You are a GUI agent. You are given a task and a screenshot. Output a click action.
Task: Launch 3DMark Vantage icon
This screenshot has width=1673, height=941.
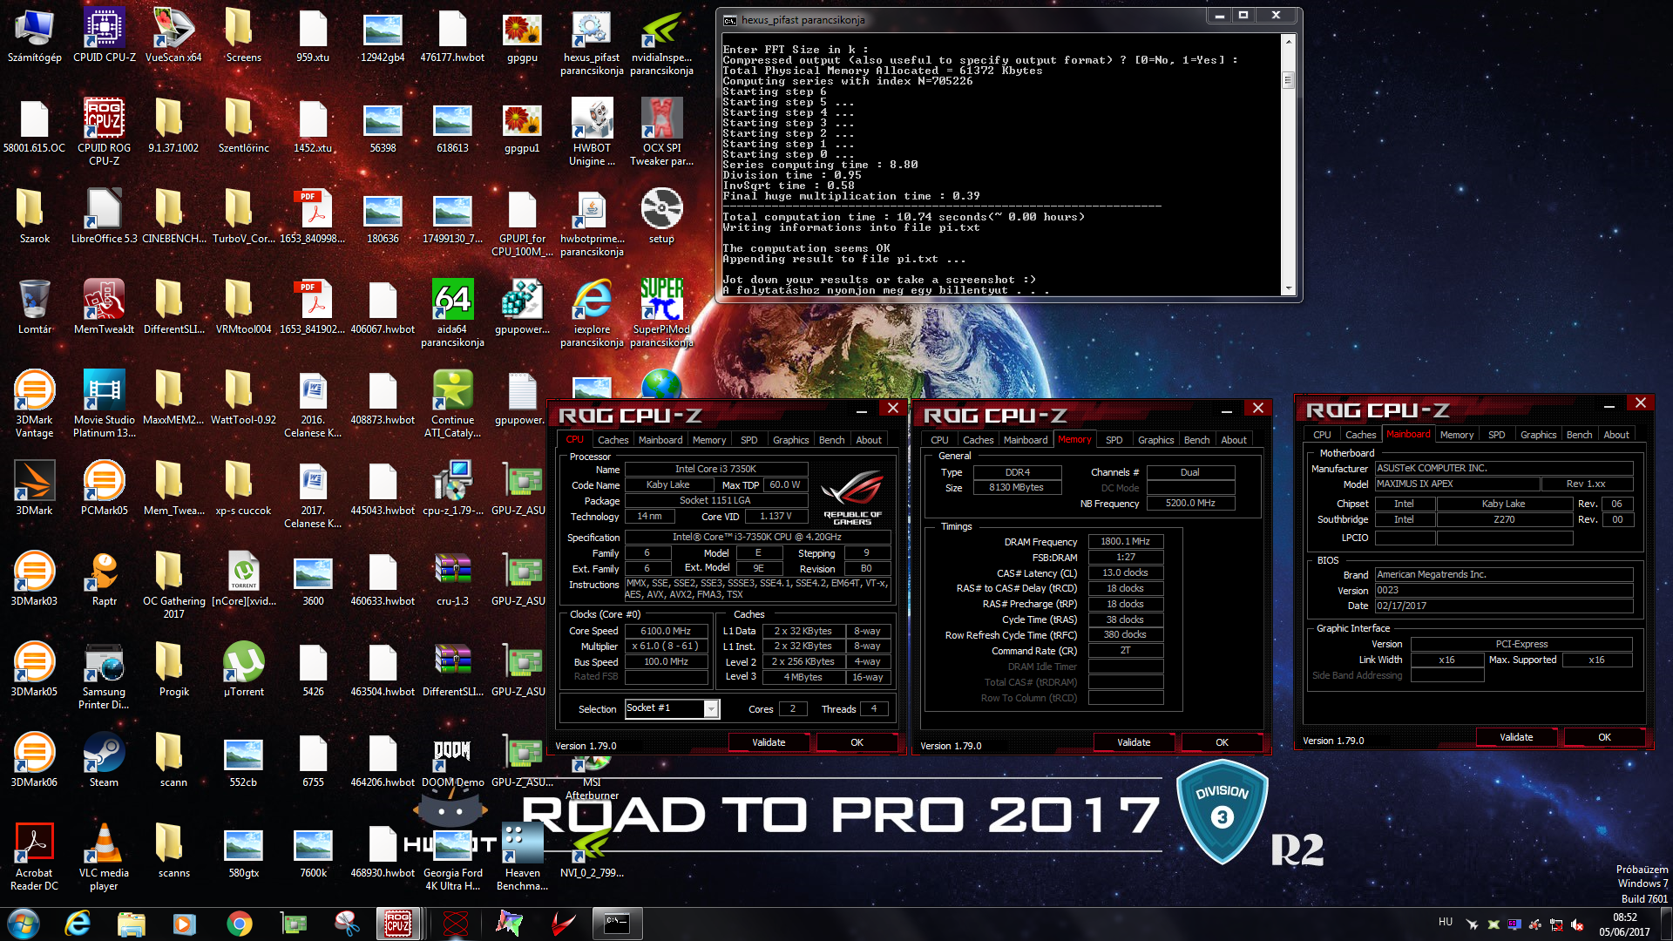tap(34, 403)
